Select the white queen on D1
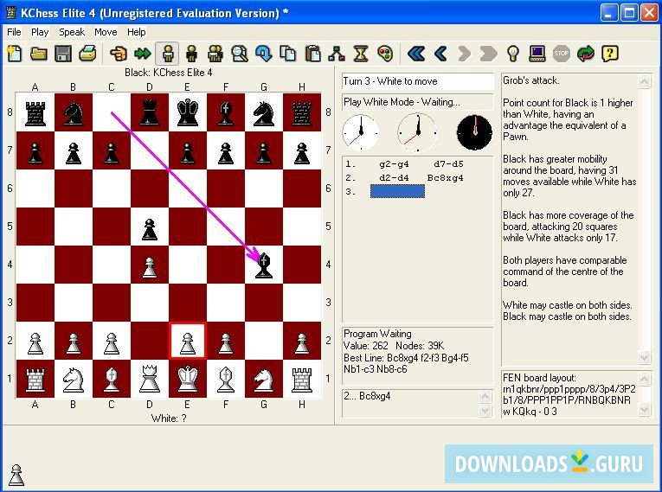The height and width of the screenshot is (492, 662). 150,379
